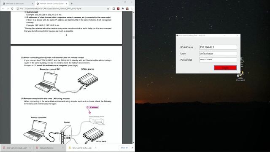Image resolution: width=270 pixels, height=152 pixels.
Task: Go back in Chrome history
Action: tap(3, 8)
